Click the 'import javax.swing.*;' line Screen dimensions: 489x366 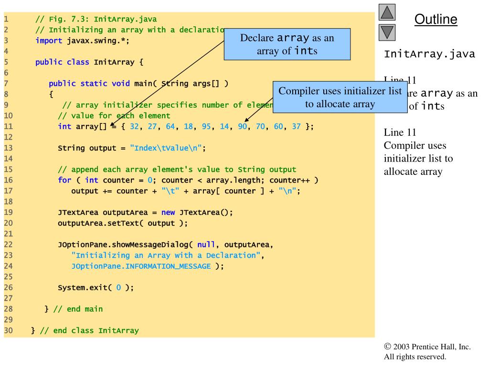coord(82,41)
